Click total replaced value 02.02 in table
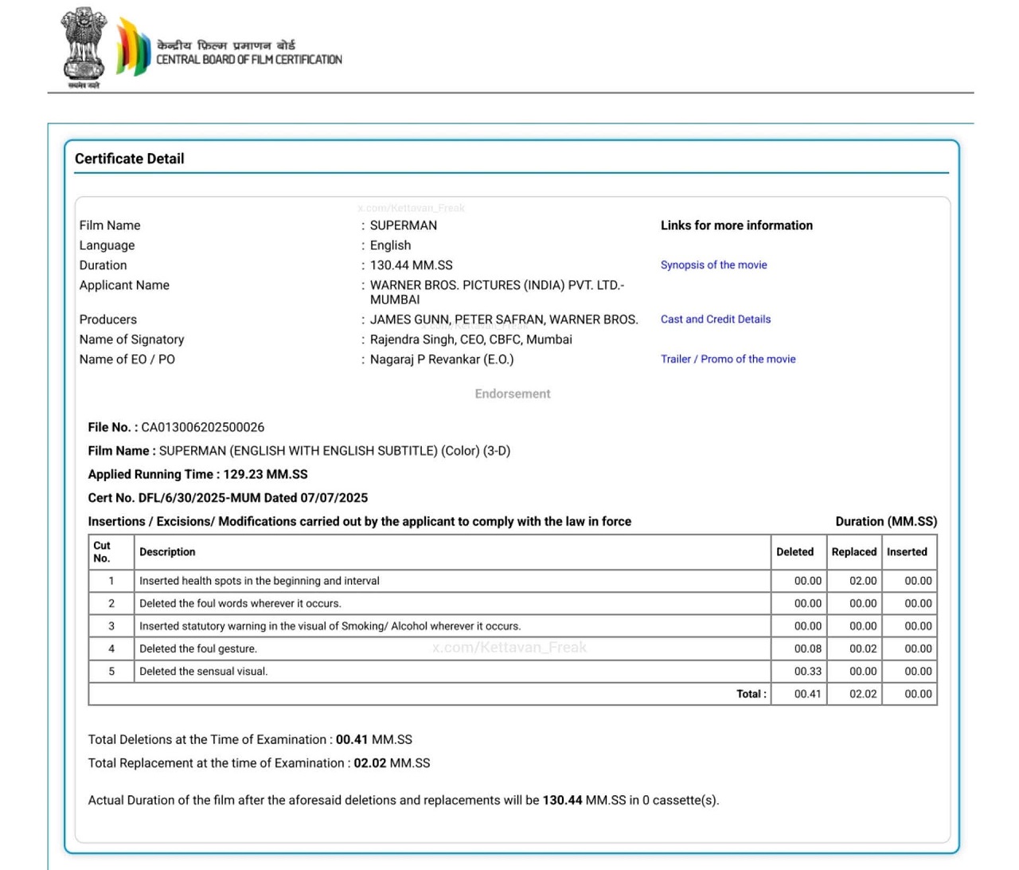The width and height of the screenshot is (1019, 870). click(x=863, y=695)
